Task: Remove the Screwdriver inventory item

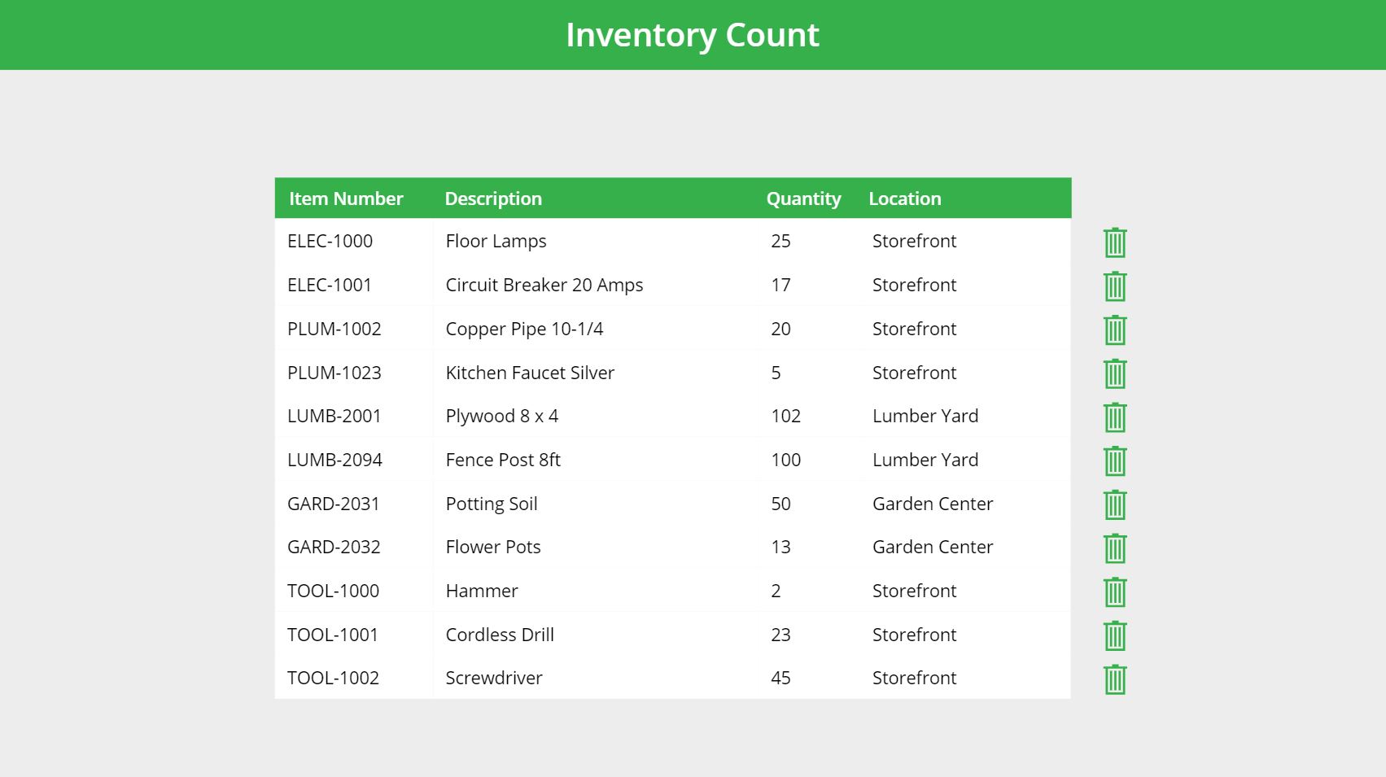Action: (x=1114, y=679)
